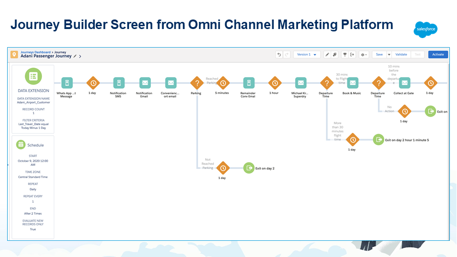Edit journey name with pencil icon
This screenshot has width=457, height=257.
[75, 56]
